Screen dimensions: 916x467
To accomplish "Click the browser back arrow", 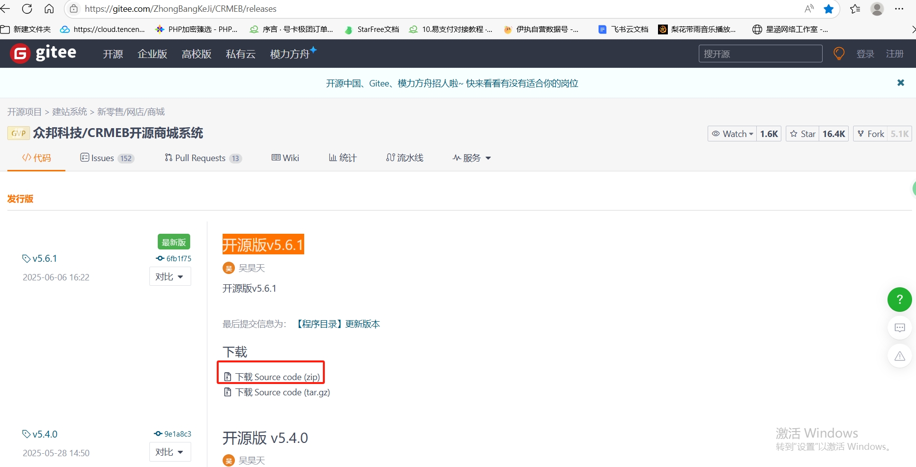I will point(5,9).
